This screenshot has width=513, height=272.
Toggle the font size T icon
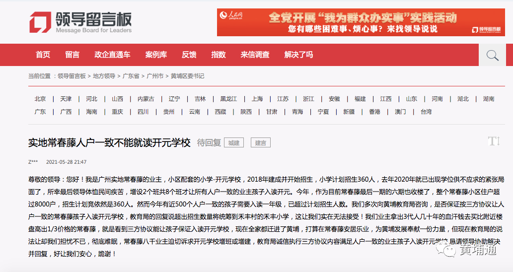pyautogui.click(x=494, y=141)
